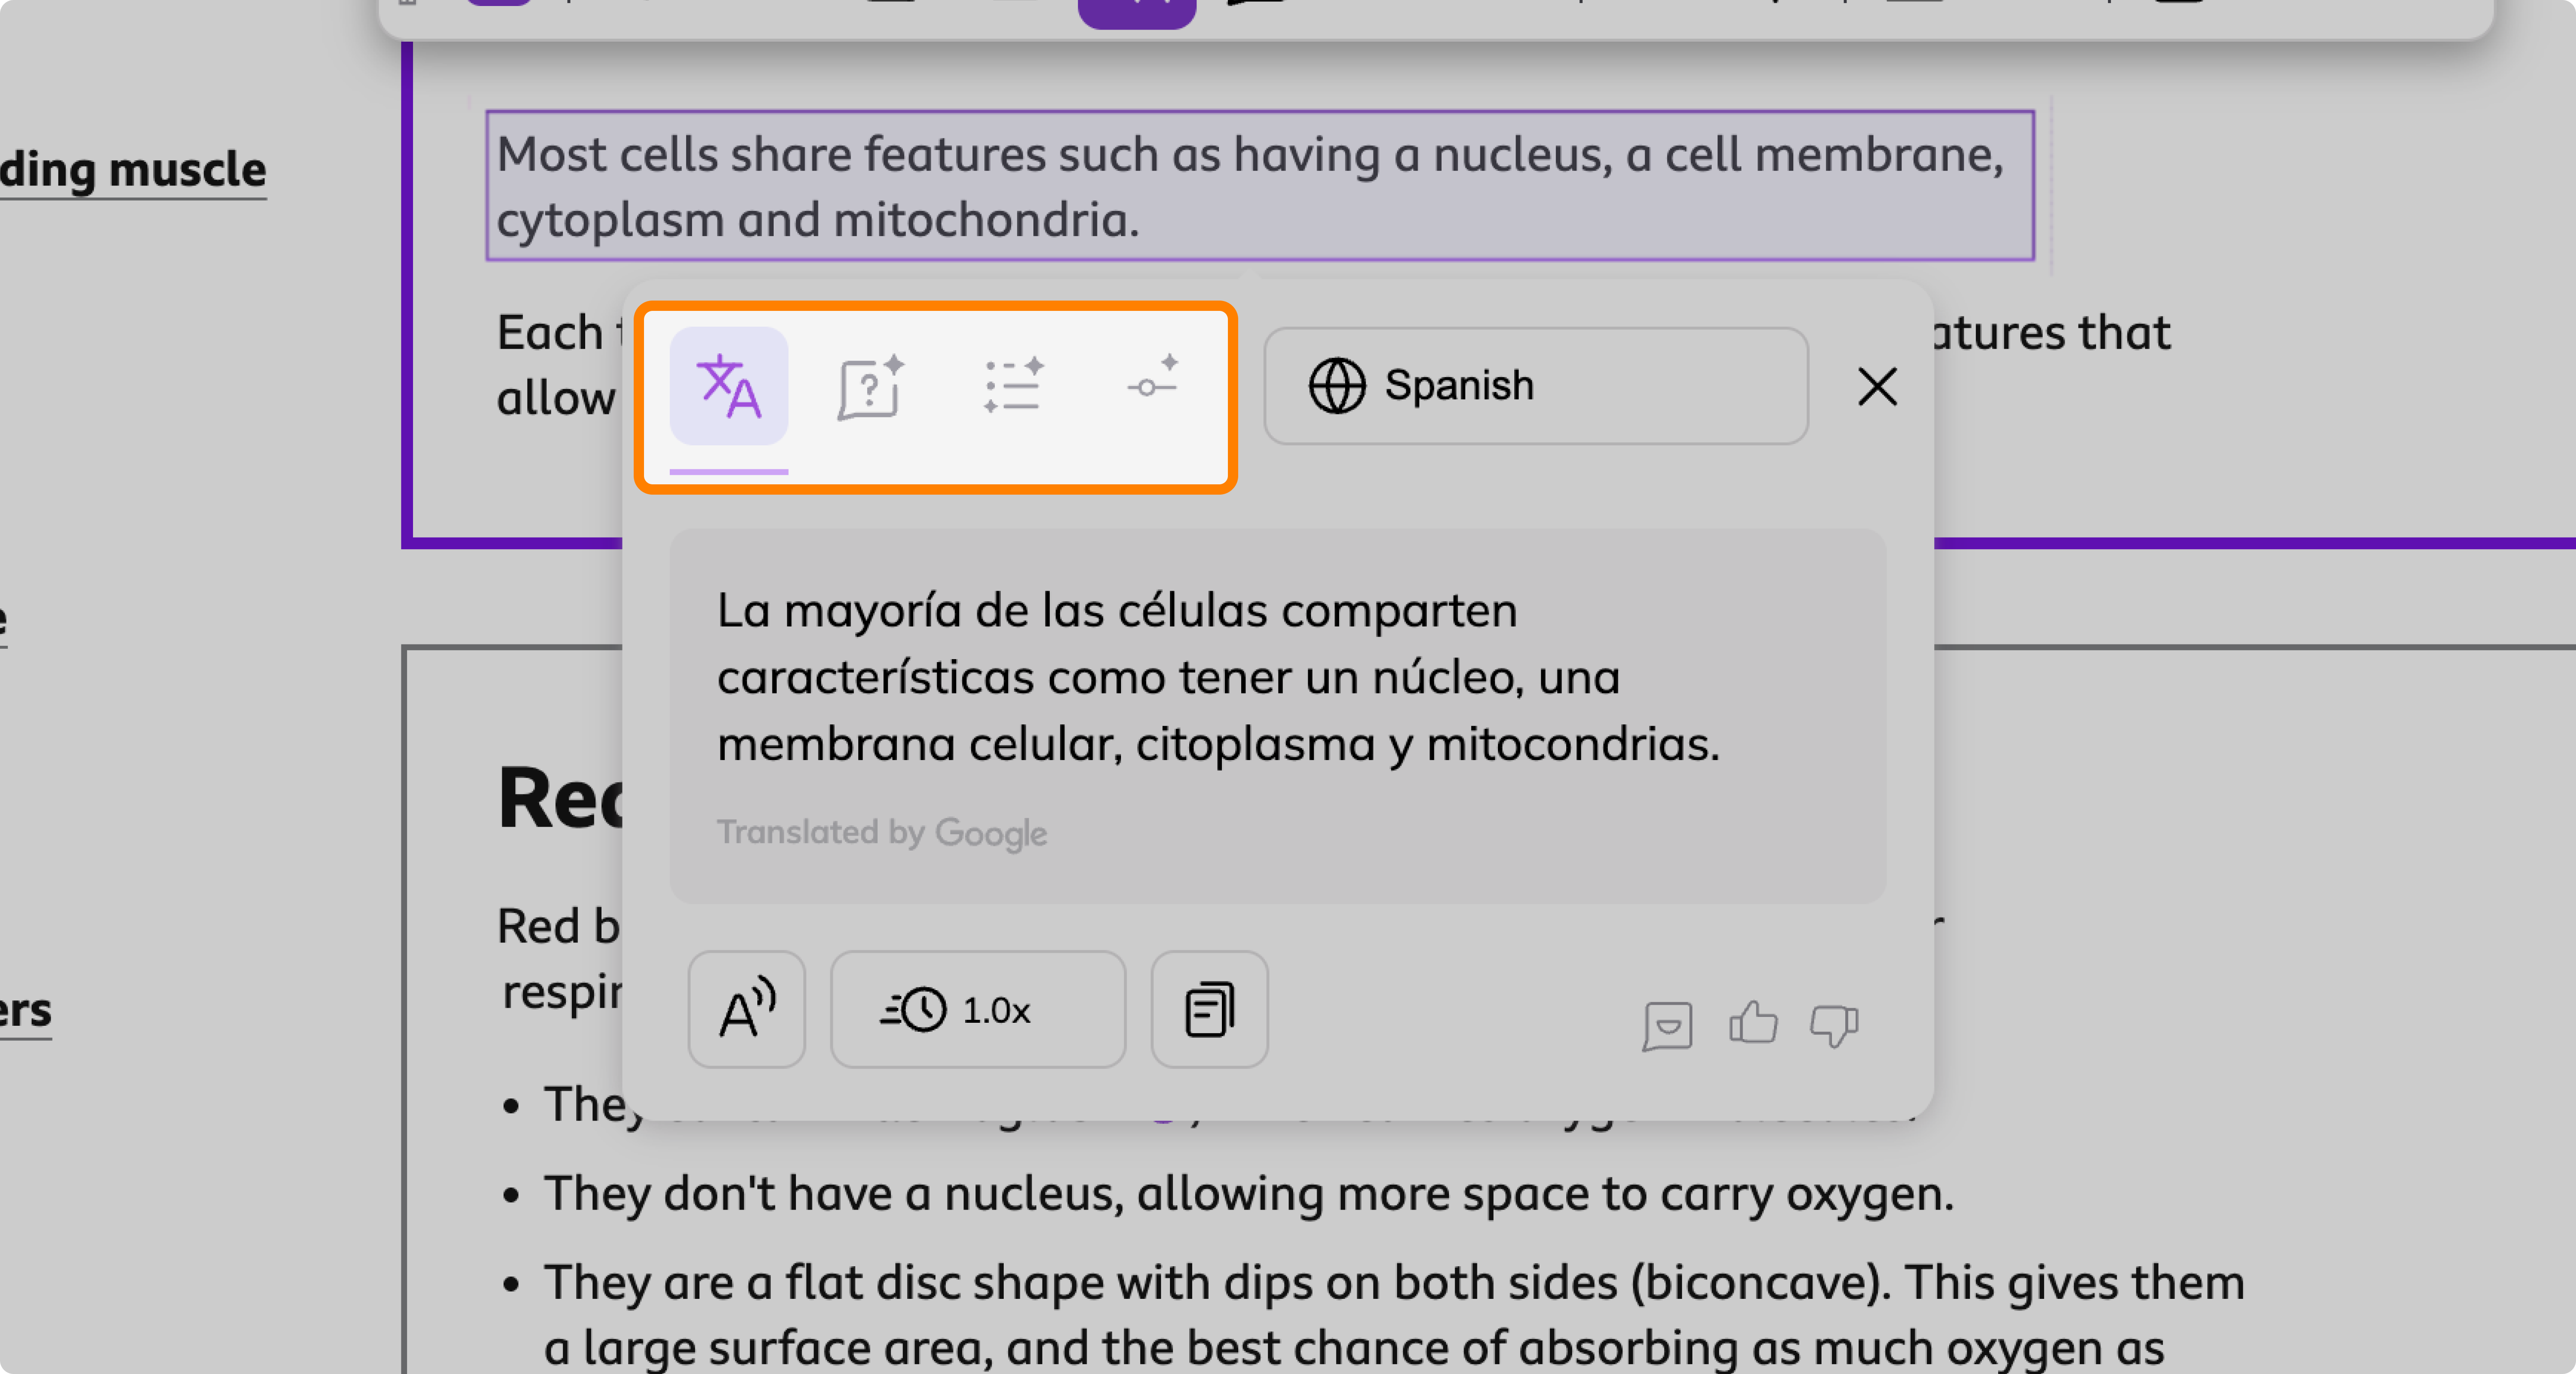Close the translation popup with X

tap(1876, 386)
